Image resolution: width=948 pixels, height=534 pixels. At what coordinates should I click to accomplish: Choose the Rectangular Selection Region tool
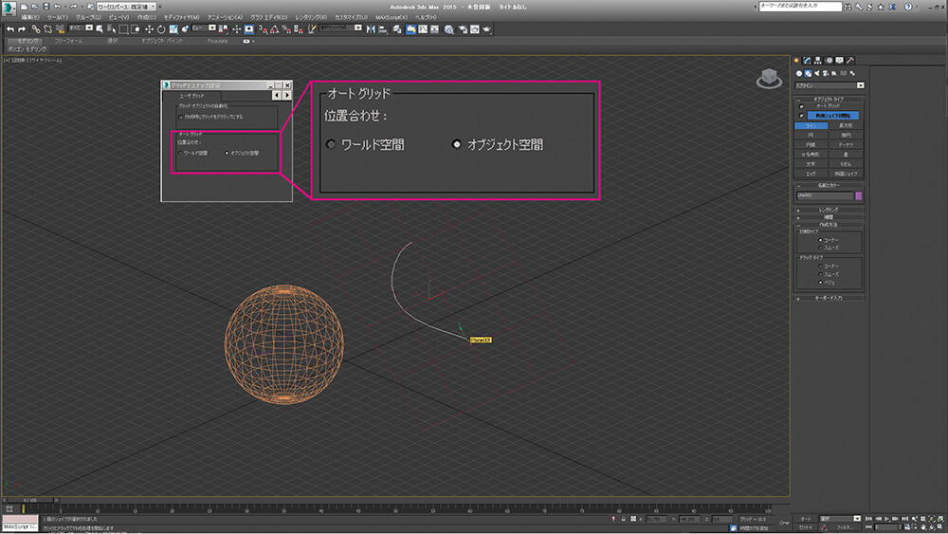[124, 29]
